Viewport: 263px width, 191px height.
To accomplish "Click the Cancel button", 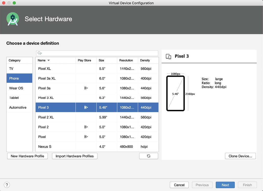I will [x=179, y=185].
